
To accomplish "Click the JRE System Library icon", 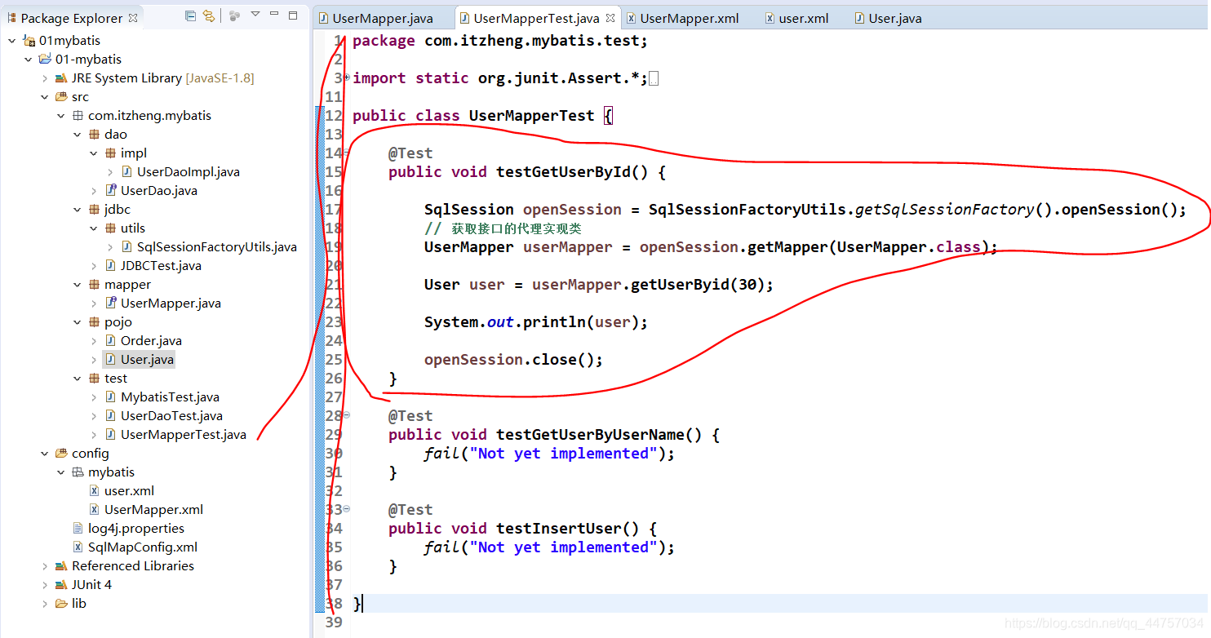I will point(61,78).
